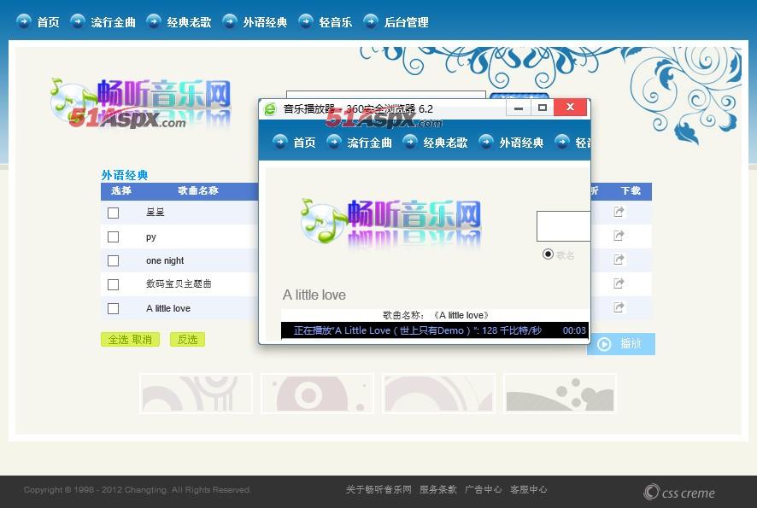
Task: Select the 歌名 radio button in player window
Action: pos(548,254)
